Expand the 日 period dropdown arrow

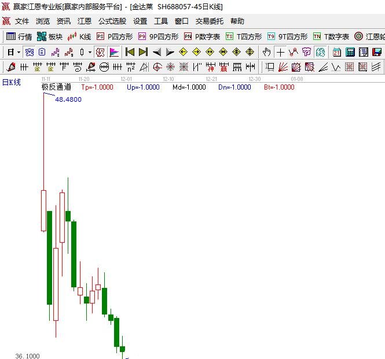click(x=19, y=52)
